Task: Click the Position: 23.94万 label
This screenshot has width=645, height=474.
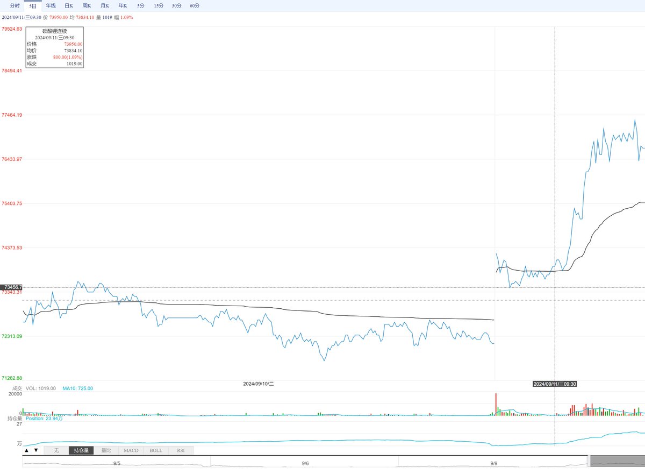Action: (44, 419)
